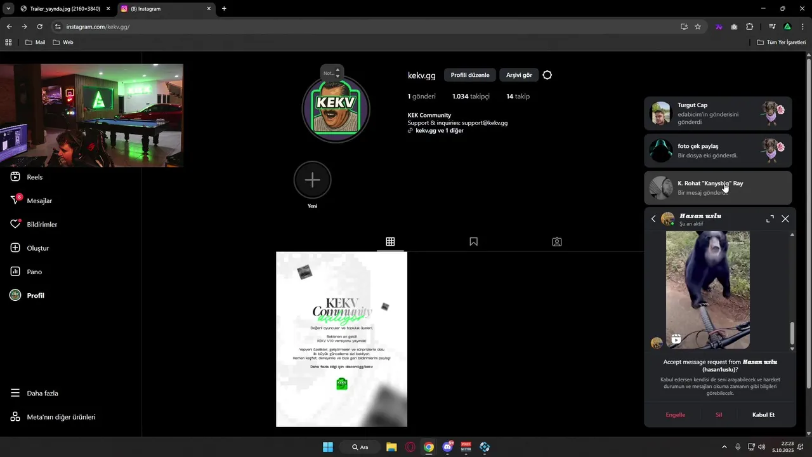
Task: Click the install app icon in address bar
Action: point(684,27)
